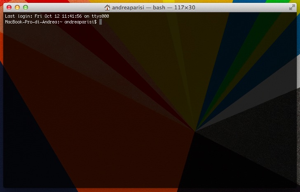Click the 'Last login: Fri Oct 12 11:41:56' line
The image size is (300, 192).
[x=57, y=16]
